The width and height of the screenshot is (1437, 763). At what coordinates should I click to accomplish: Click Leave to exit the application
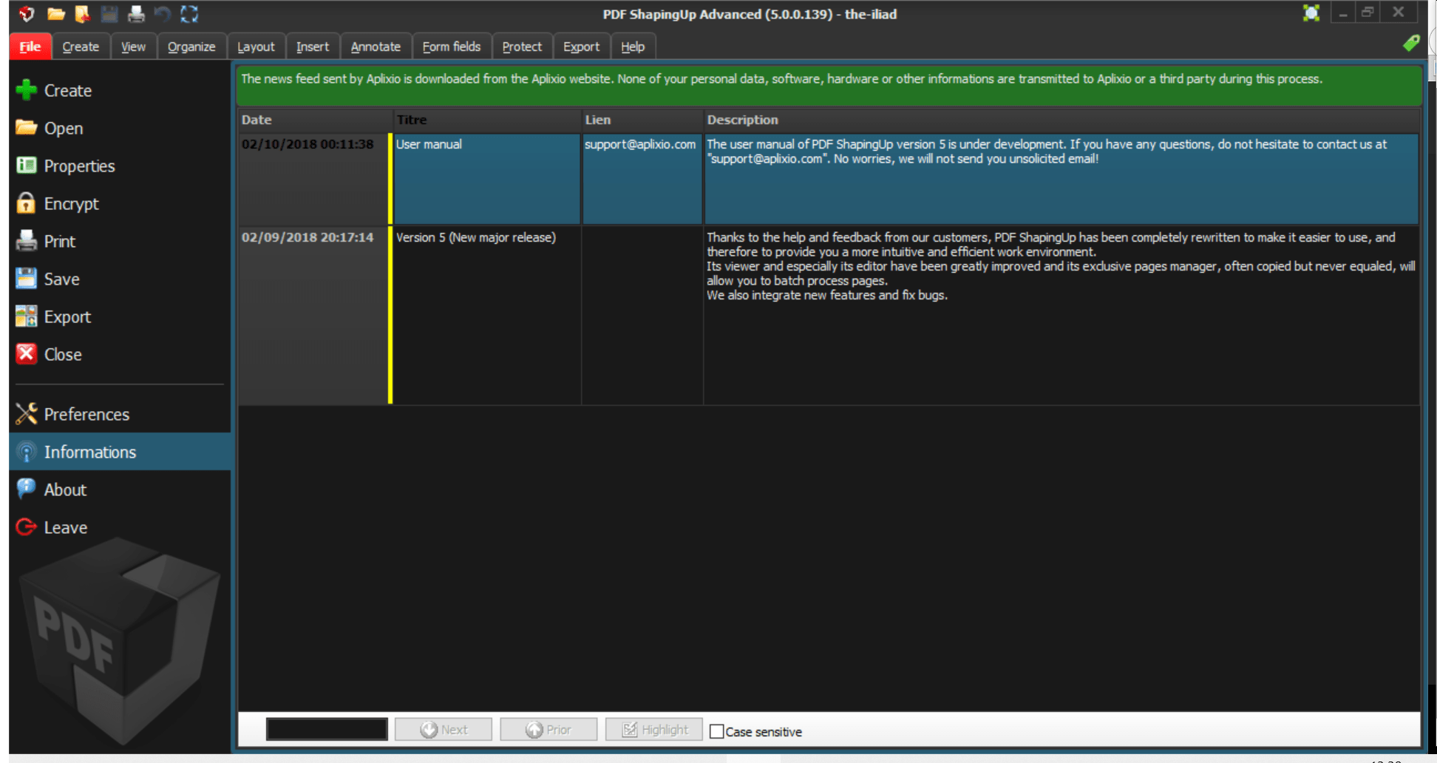pyautogui.click(x=120, y=527)
